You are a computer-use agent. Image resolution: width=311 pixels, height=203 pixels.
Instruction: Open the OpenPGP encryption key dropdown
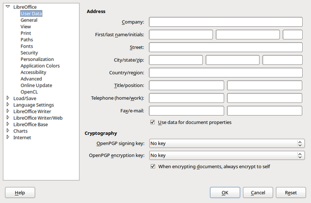click(x=227, y=155)
